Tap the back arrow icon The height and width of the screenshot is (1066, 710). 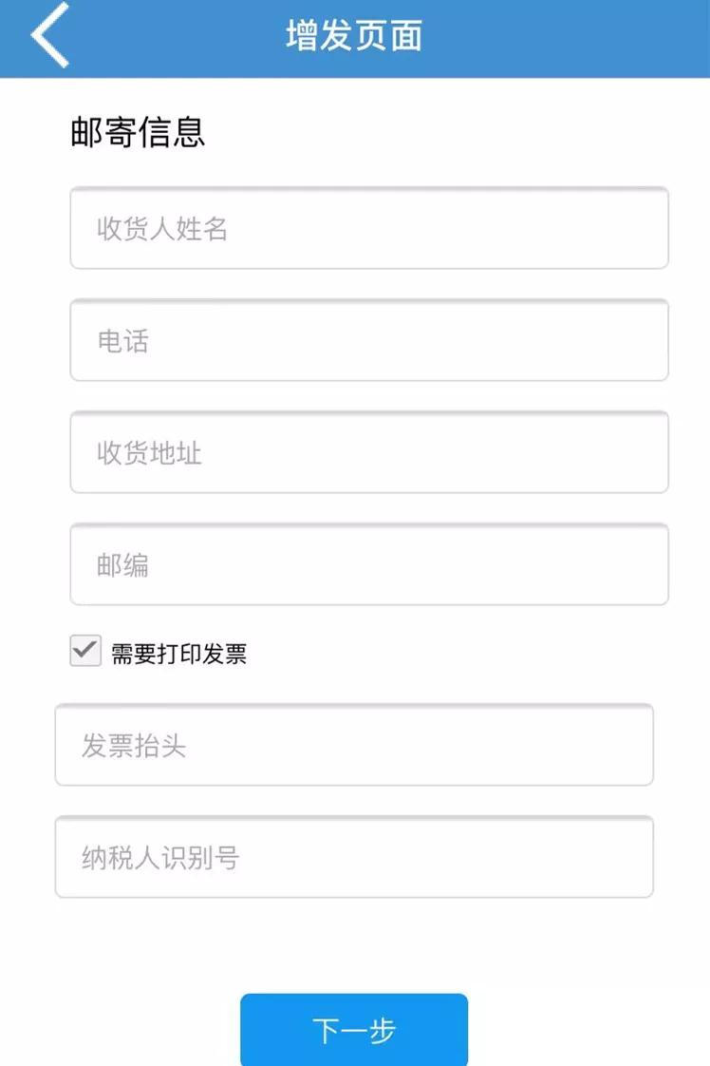[x=50, y=35]
